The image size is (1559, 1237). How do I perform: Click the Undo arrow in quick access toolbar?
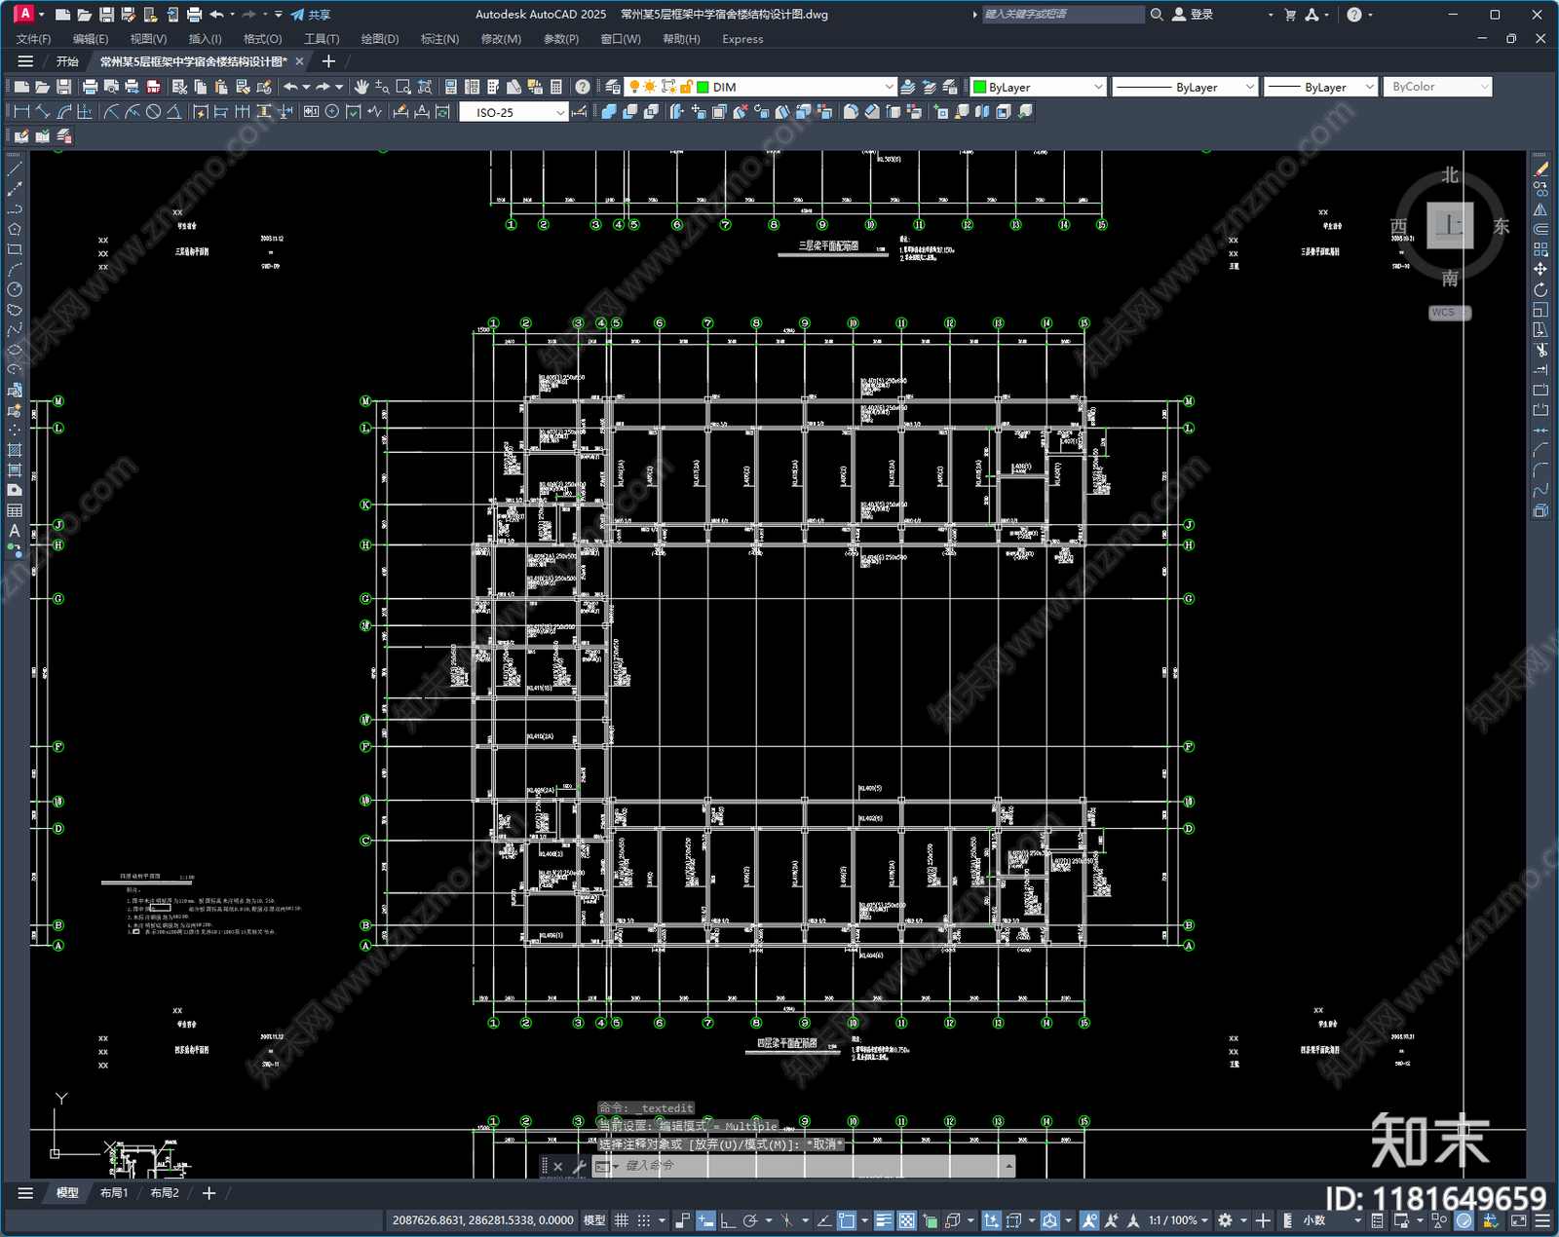tap(216, 15)
